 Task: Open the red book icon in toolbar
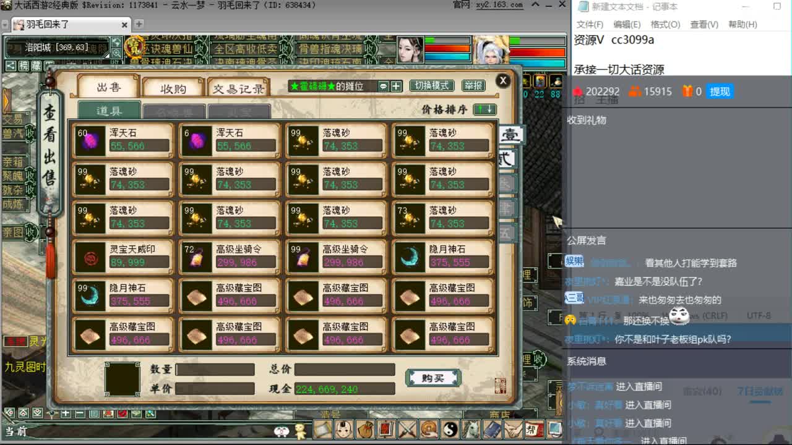point(387,429)
